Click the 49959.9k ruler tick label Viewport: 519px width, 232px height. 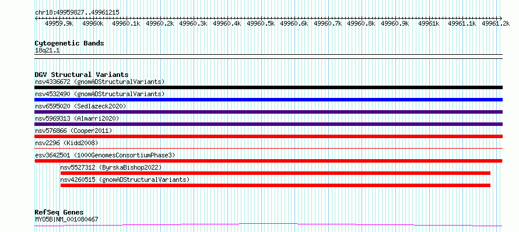[x=59, y=23]
